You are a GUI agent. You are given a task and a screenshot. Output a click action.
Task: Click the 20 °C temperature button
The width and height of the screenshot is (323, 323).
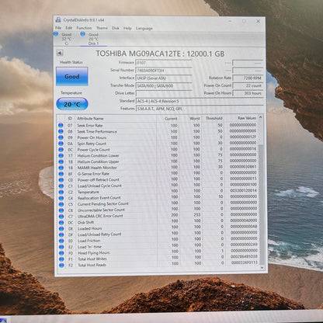[x=72, y=104]
